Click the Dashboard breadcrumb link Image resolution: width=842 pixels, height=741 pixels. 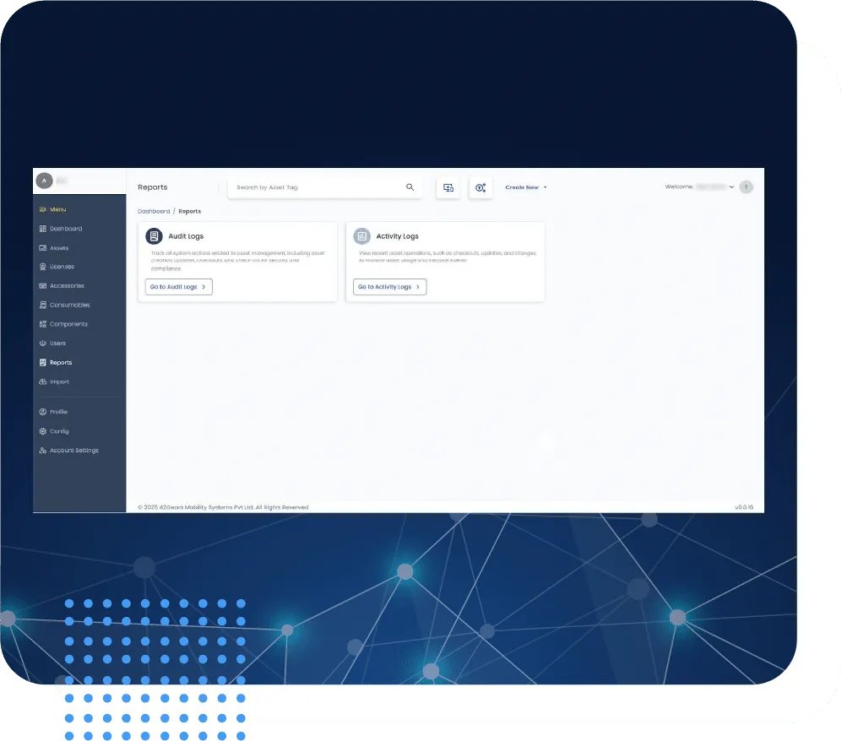pos(154,211)
